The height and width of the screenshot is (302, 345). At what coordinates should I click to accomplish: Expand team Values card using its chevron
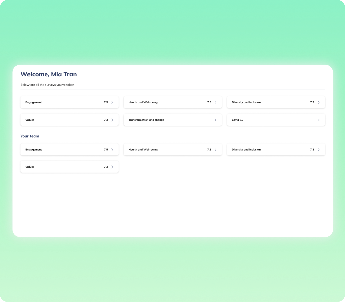tap(112, 167)
